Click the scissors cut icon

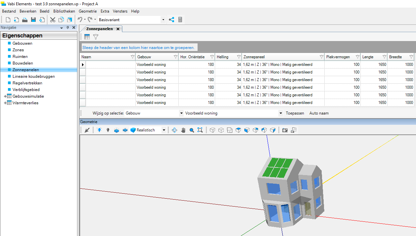click(53, 20)
